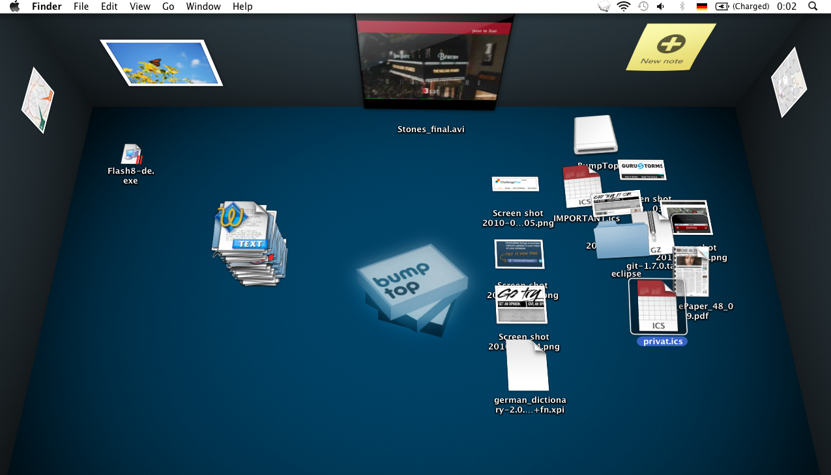
Task: Select the ChallengePost screenshot thumbnail
Action: (x=516, y=184)
